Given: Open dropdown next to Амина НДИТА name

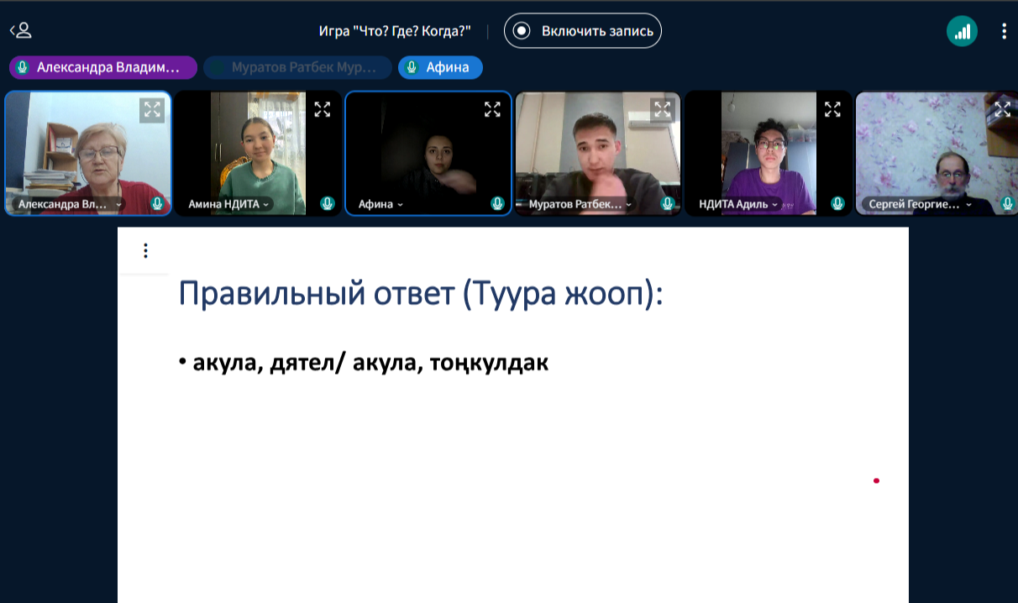Looking at the screenshot, I should 266,204.
